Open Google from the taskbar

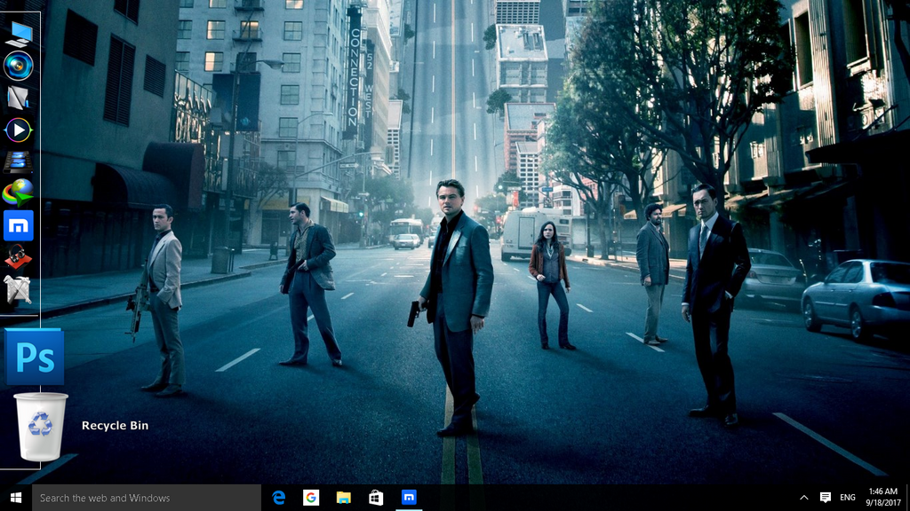(x=311, y=498)
